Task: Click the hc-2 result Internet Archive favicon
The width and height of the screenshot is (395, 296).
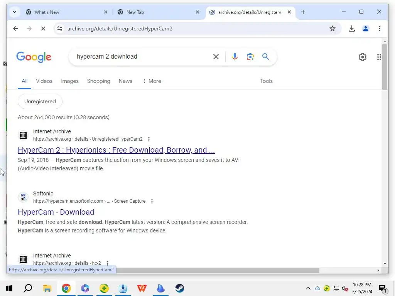Action: click(23, 259)
